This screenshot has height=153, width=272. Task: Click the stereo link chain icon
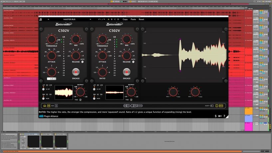coord(53,105)
